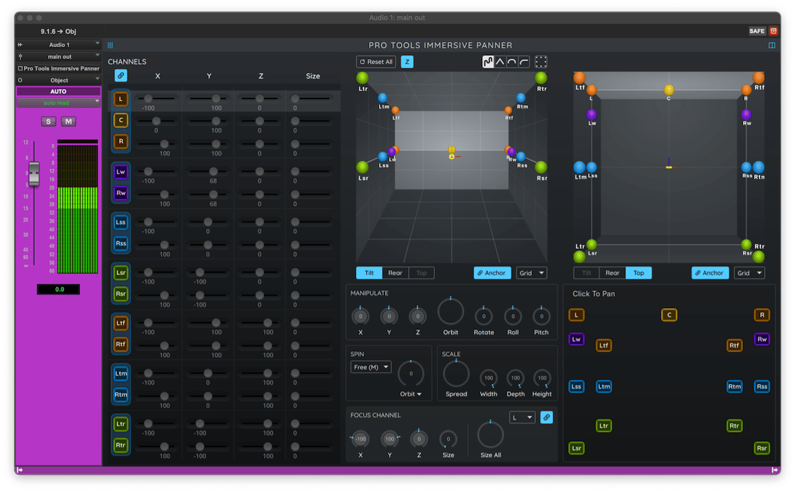Click the Reset All button
Viewport: 798px width, 493px height.
click(376, 62)
